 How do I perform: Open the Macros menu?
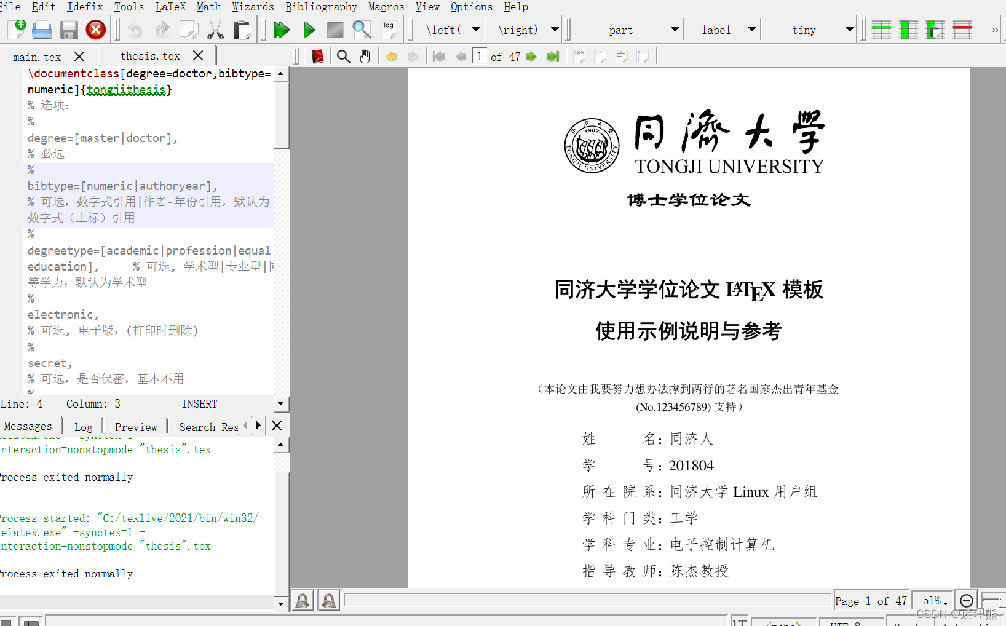(386, 7)
